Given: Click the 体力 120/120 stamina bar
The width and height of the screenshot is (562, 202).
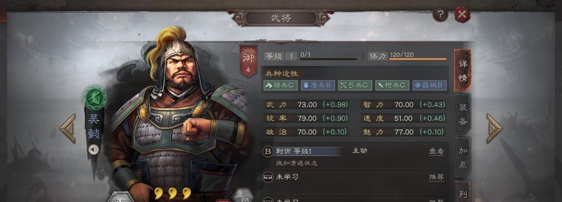Looking at the screenshot, I should click(408, 56).
